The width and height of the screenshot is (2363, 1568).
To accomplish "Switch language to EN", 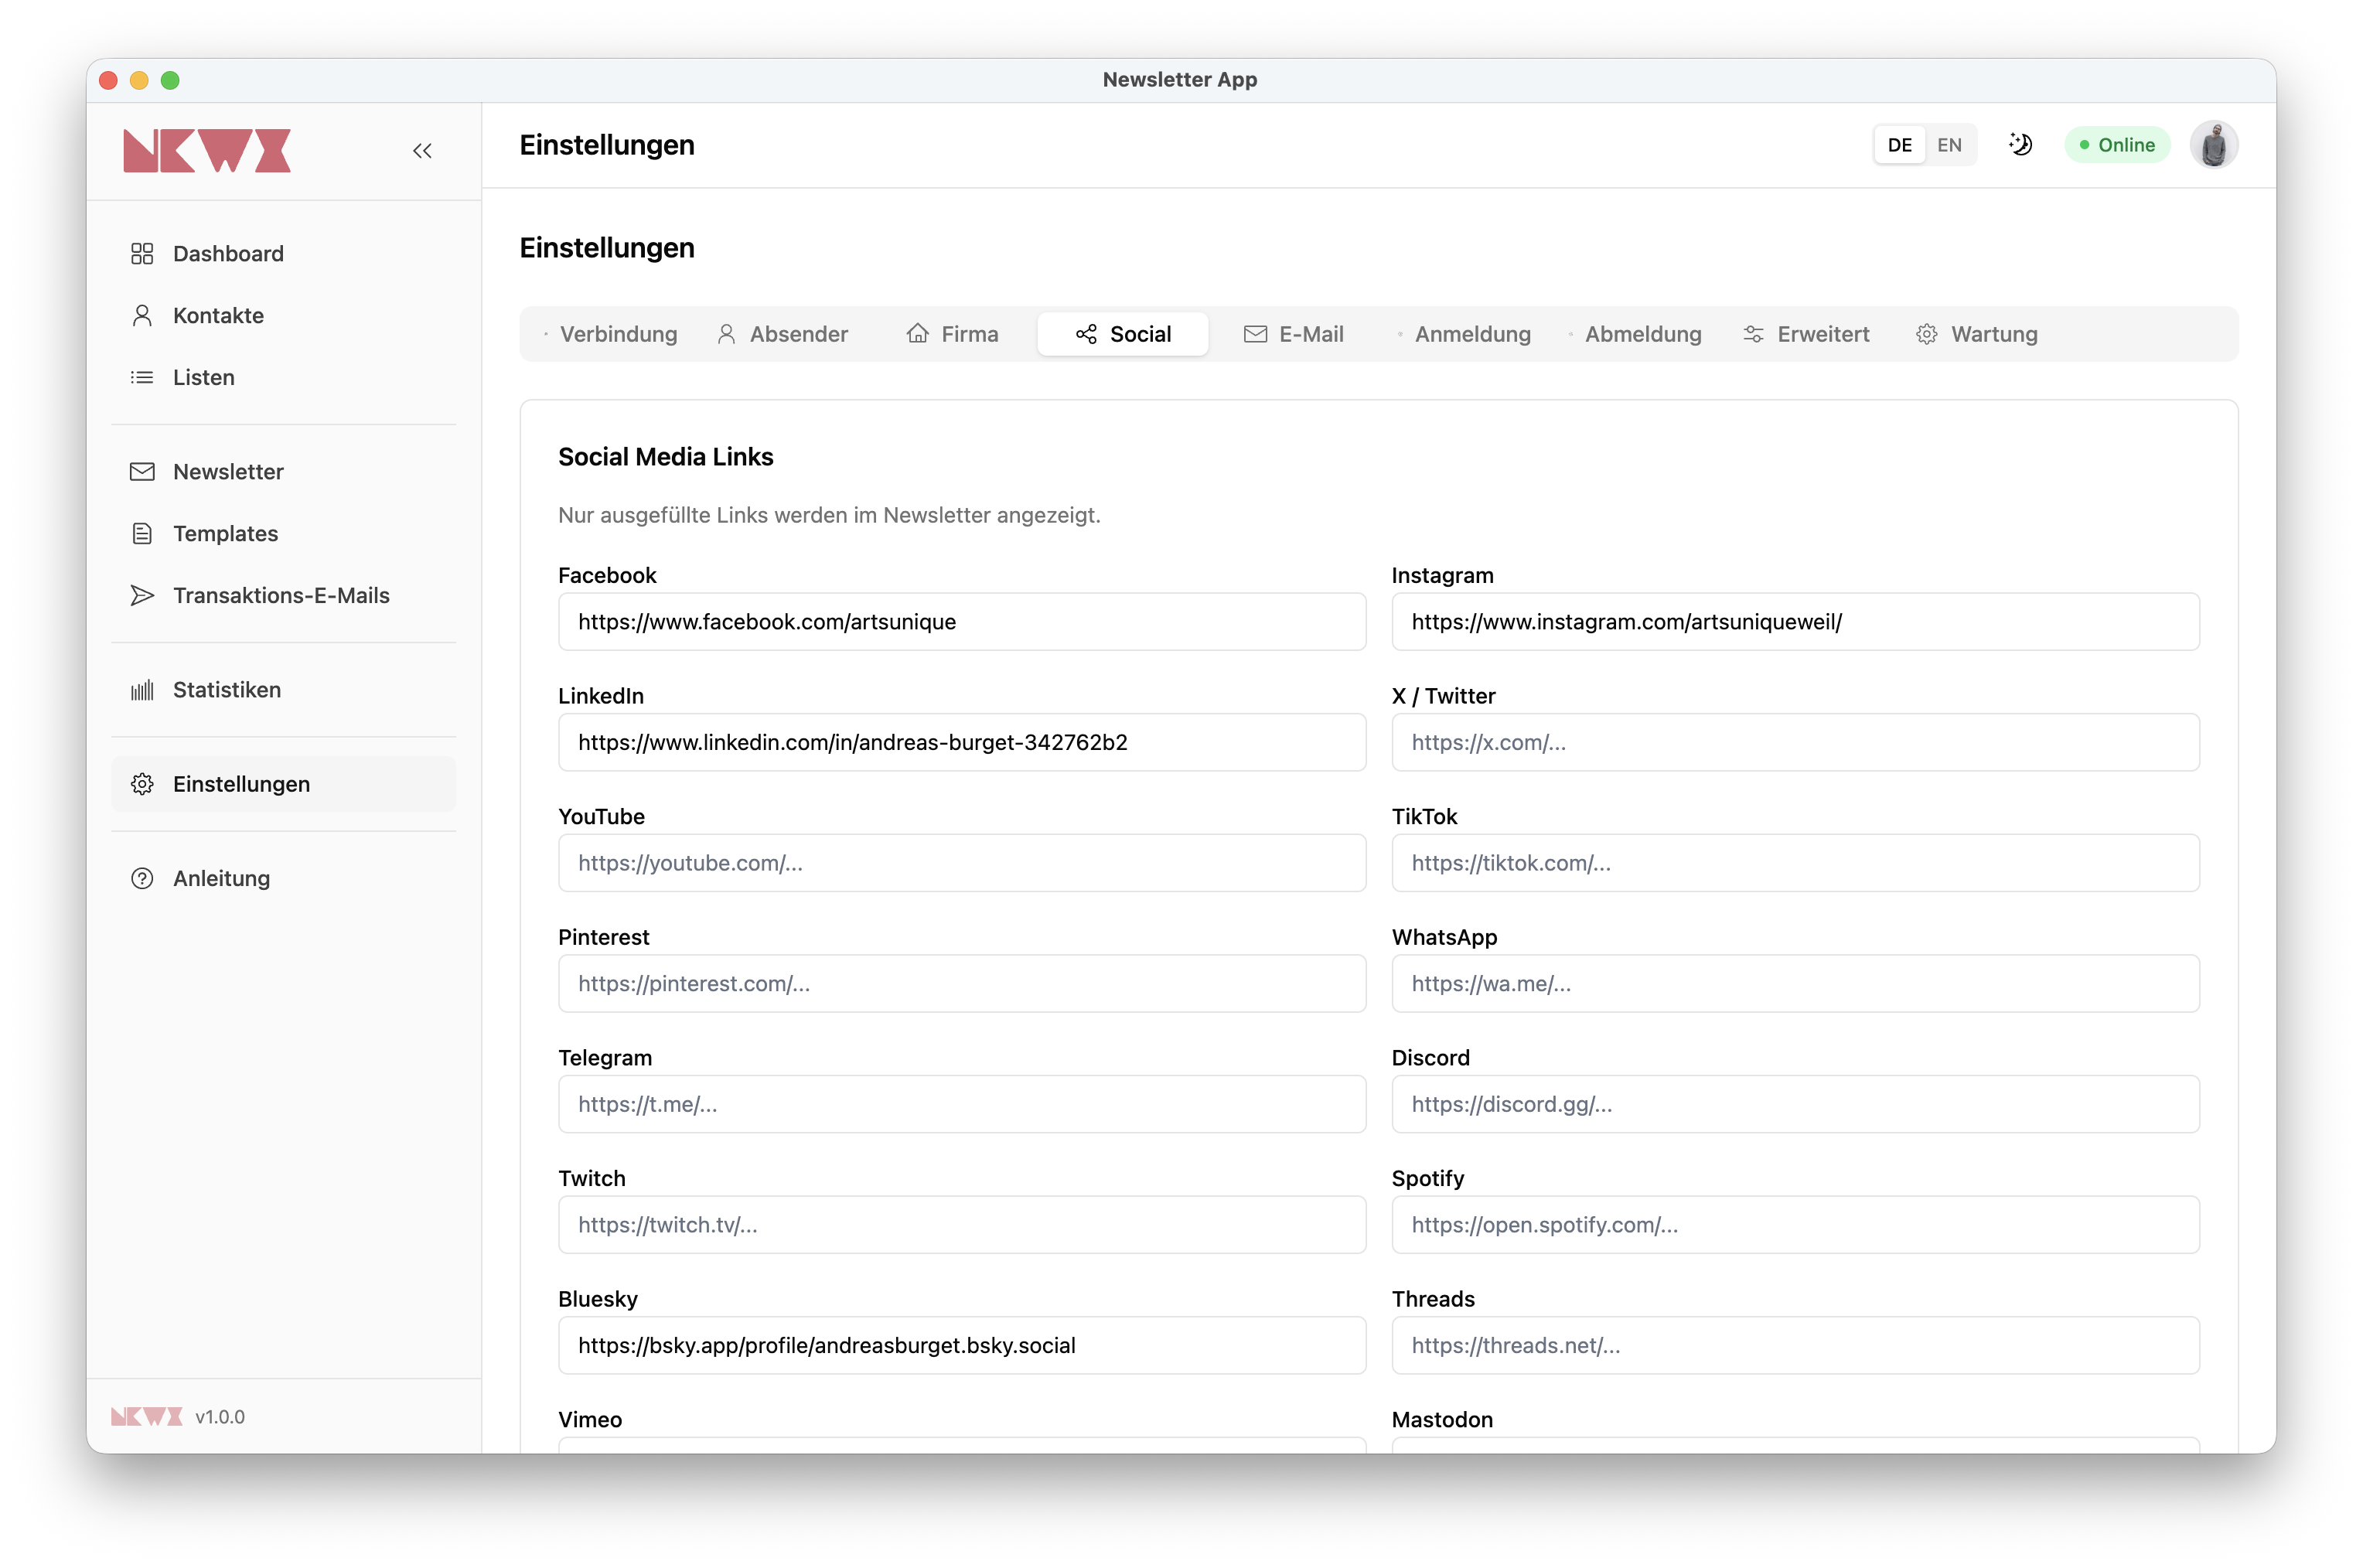I will [1949, 145].
